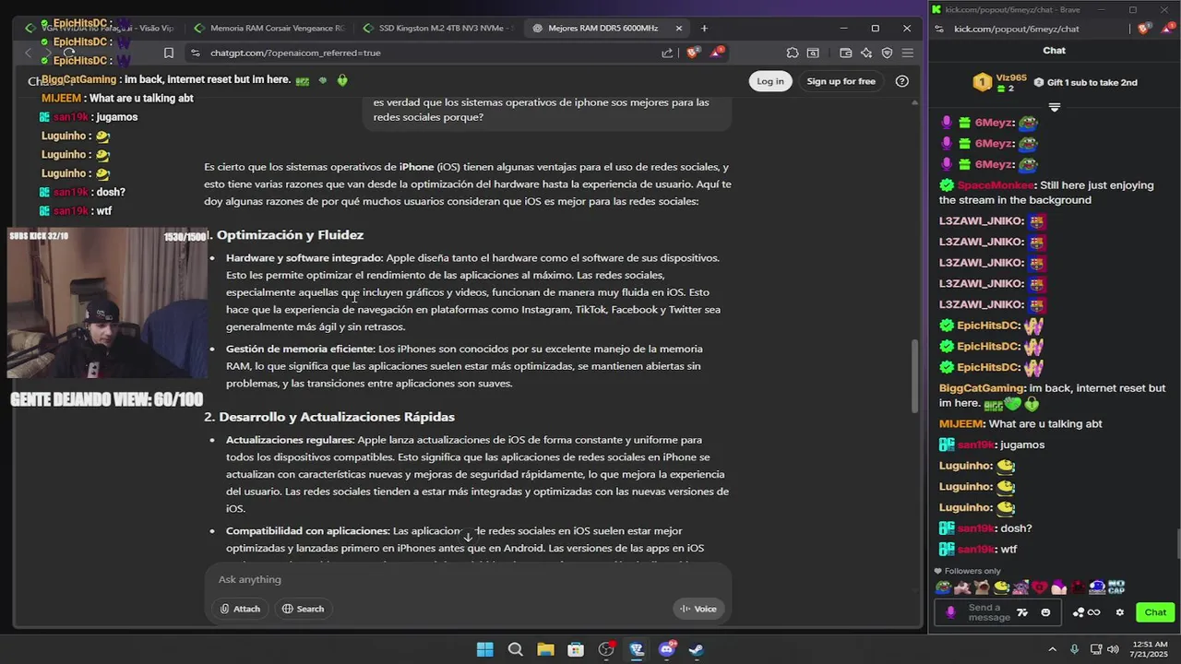Expand the gift leaderboard in Kick chat
Image resolution: width=1181 pixels, height=664 pixels.
(1055, 108)
